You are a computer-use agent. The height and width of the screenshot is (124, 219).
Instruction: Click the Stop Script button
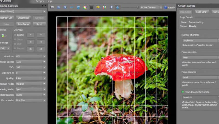coord(185,12)
